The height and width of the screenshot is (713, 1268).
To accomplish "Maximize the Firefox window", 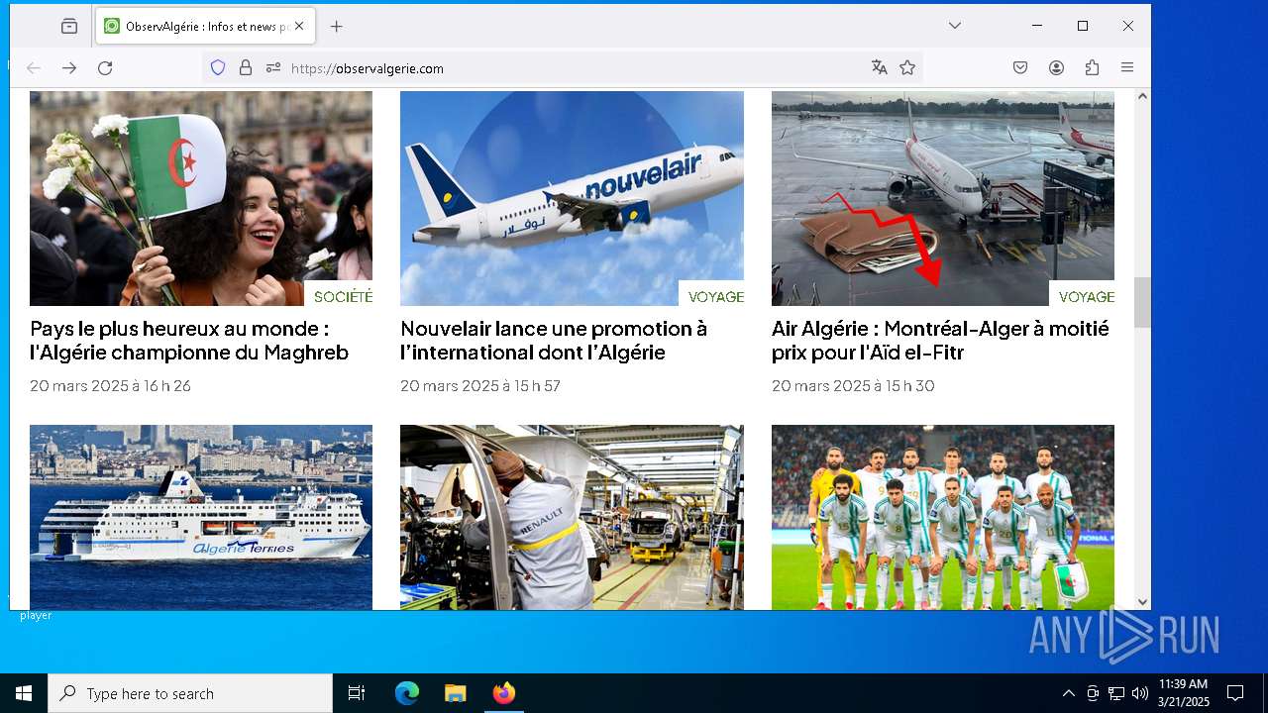I will click(1083, 26).
